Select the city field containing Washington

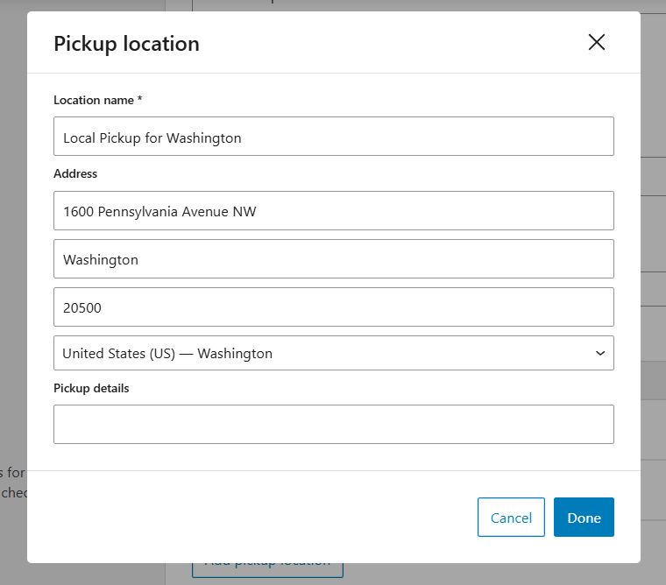333,259
